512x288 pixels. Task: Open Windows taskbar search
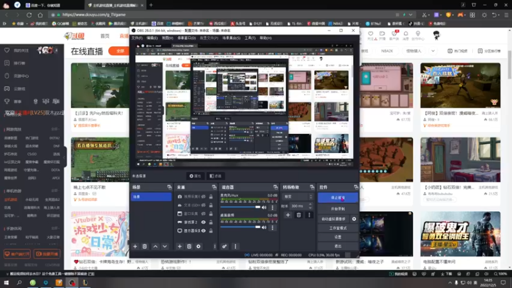coord(19,282)
